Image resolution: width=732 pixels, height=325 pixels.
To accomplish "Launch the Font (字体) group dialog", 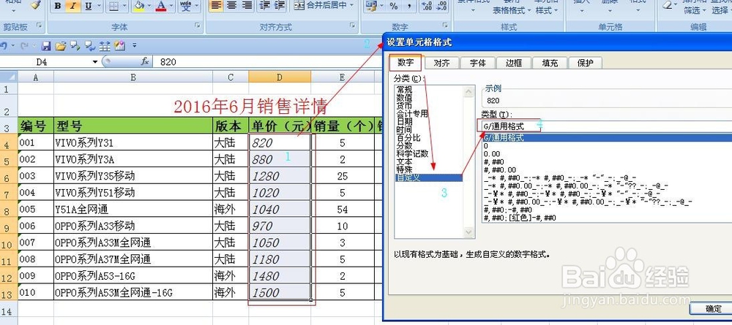I will click(198, 26).
